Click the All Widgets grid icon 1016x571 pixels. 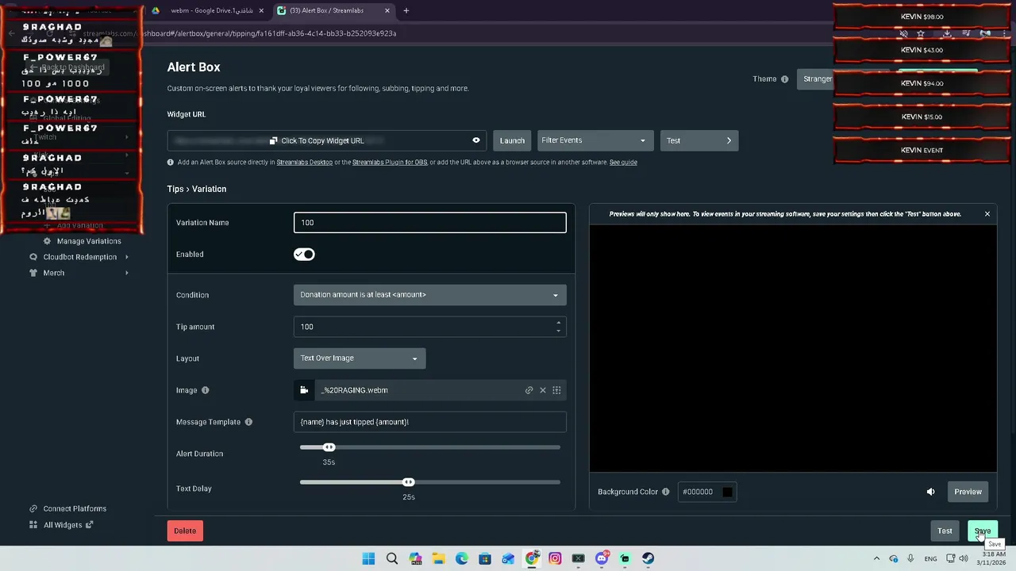(33, 525)
